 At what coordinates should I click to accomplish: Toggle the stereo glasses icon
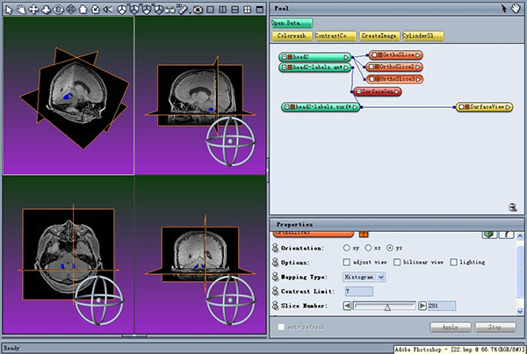[170, 10]
